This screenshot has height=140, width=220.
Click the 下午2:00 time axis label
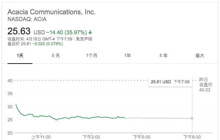(91, 137)
